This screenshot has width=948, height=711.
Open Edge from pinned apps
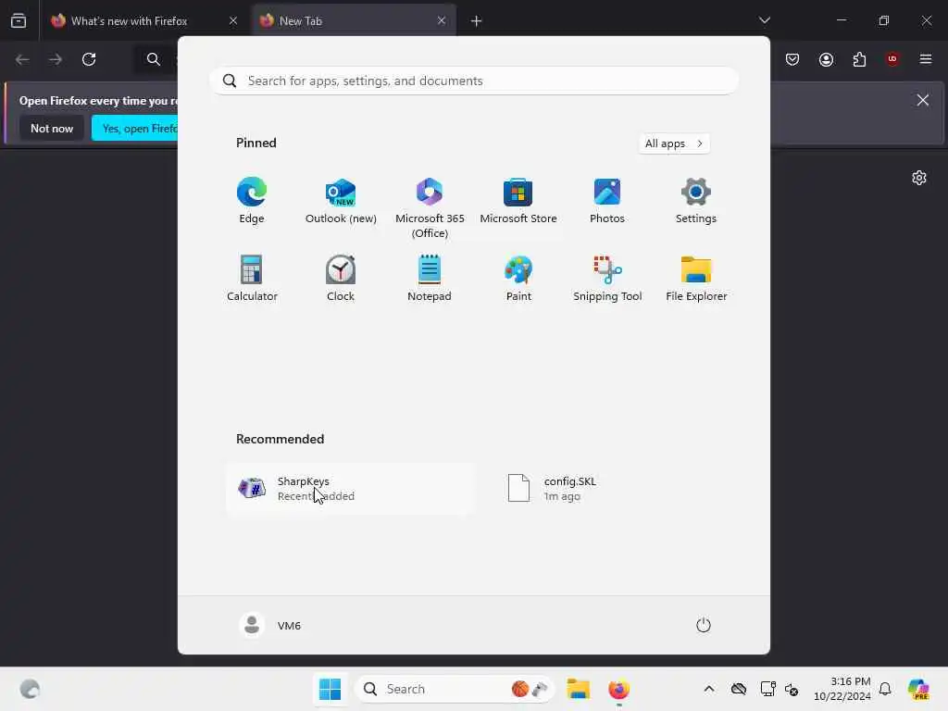click(x=252, y=201)
